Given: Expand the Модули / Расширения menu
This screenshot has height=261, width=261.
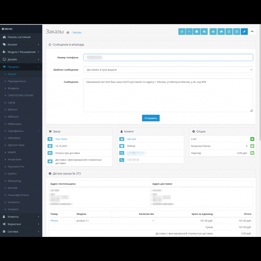Looking at the screenshot, I should pos(21,52).
